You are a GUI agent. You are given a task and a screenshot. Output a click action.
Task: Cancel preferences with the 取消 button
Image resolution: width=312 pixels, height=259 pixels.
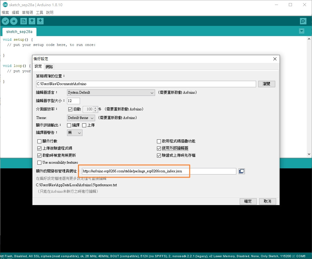[268, 201]
